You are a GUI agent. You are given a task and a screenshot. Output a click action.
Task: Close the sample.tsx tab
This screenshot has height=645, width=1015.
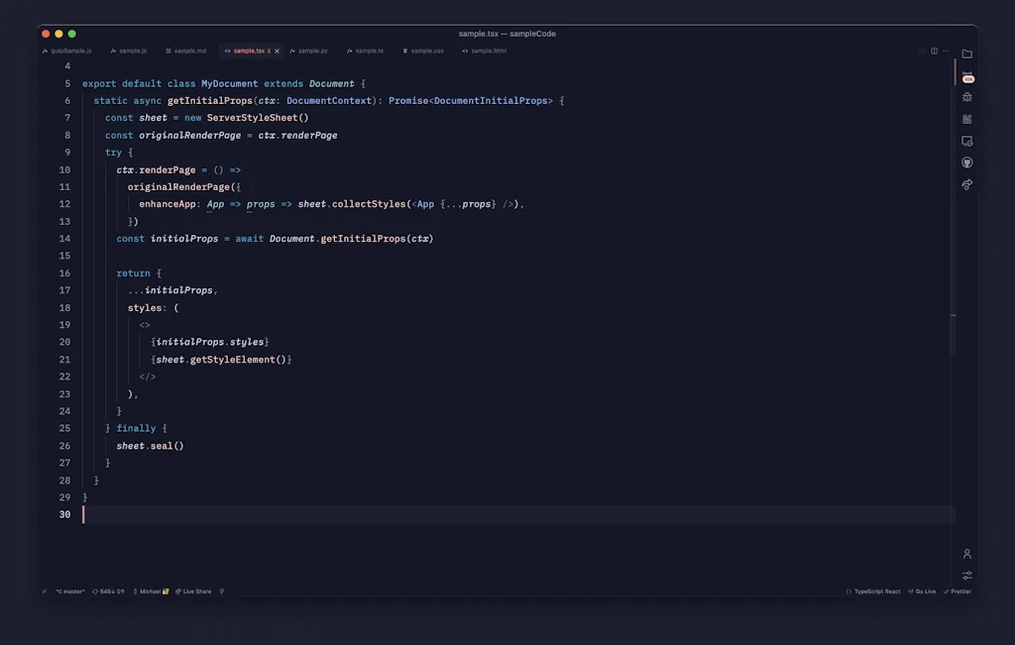(275, 50)
